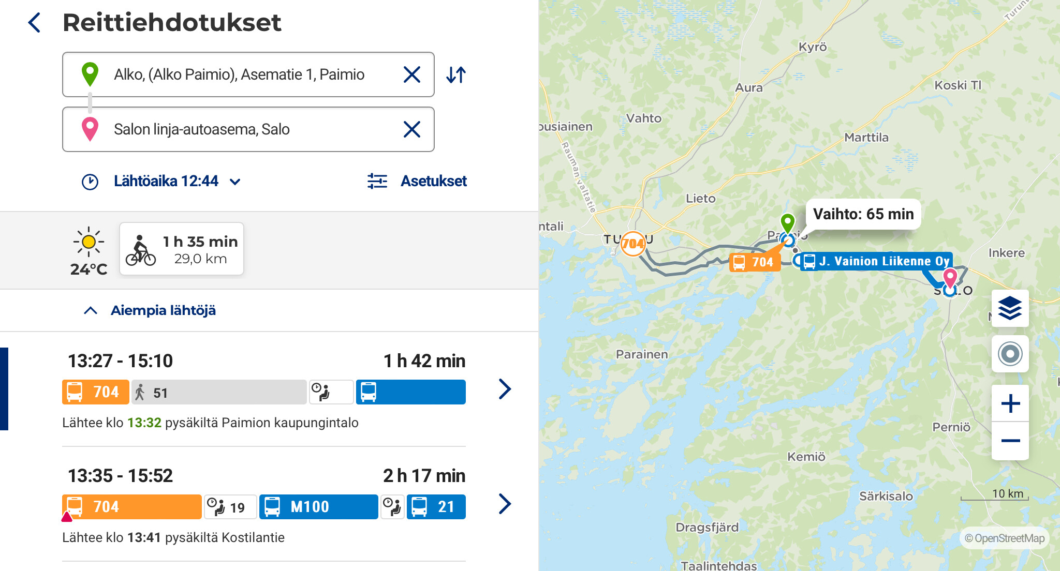Click the destination field Salon linja-autoasema
The height and width of the screenshot is (571, 1060).
pos(238,129)
